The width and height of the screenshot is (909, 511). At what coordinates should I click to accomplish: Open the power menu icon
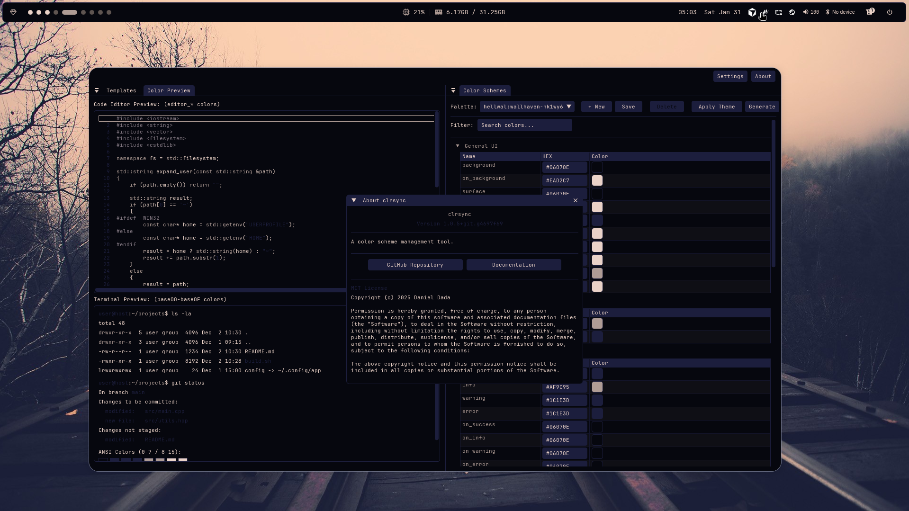point(890,12)
